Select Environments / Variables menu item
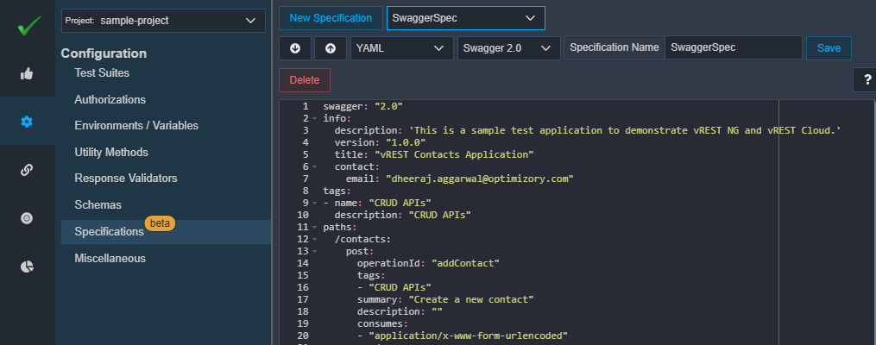Image resolution: width=876 pixels, height=345 pixels. pyautogui.click(x=137, y=126)
